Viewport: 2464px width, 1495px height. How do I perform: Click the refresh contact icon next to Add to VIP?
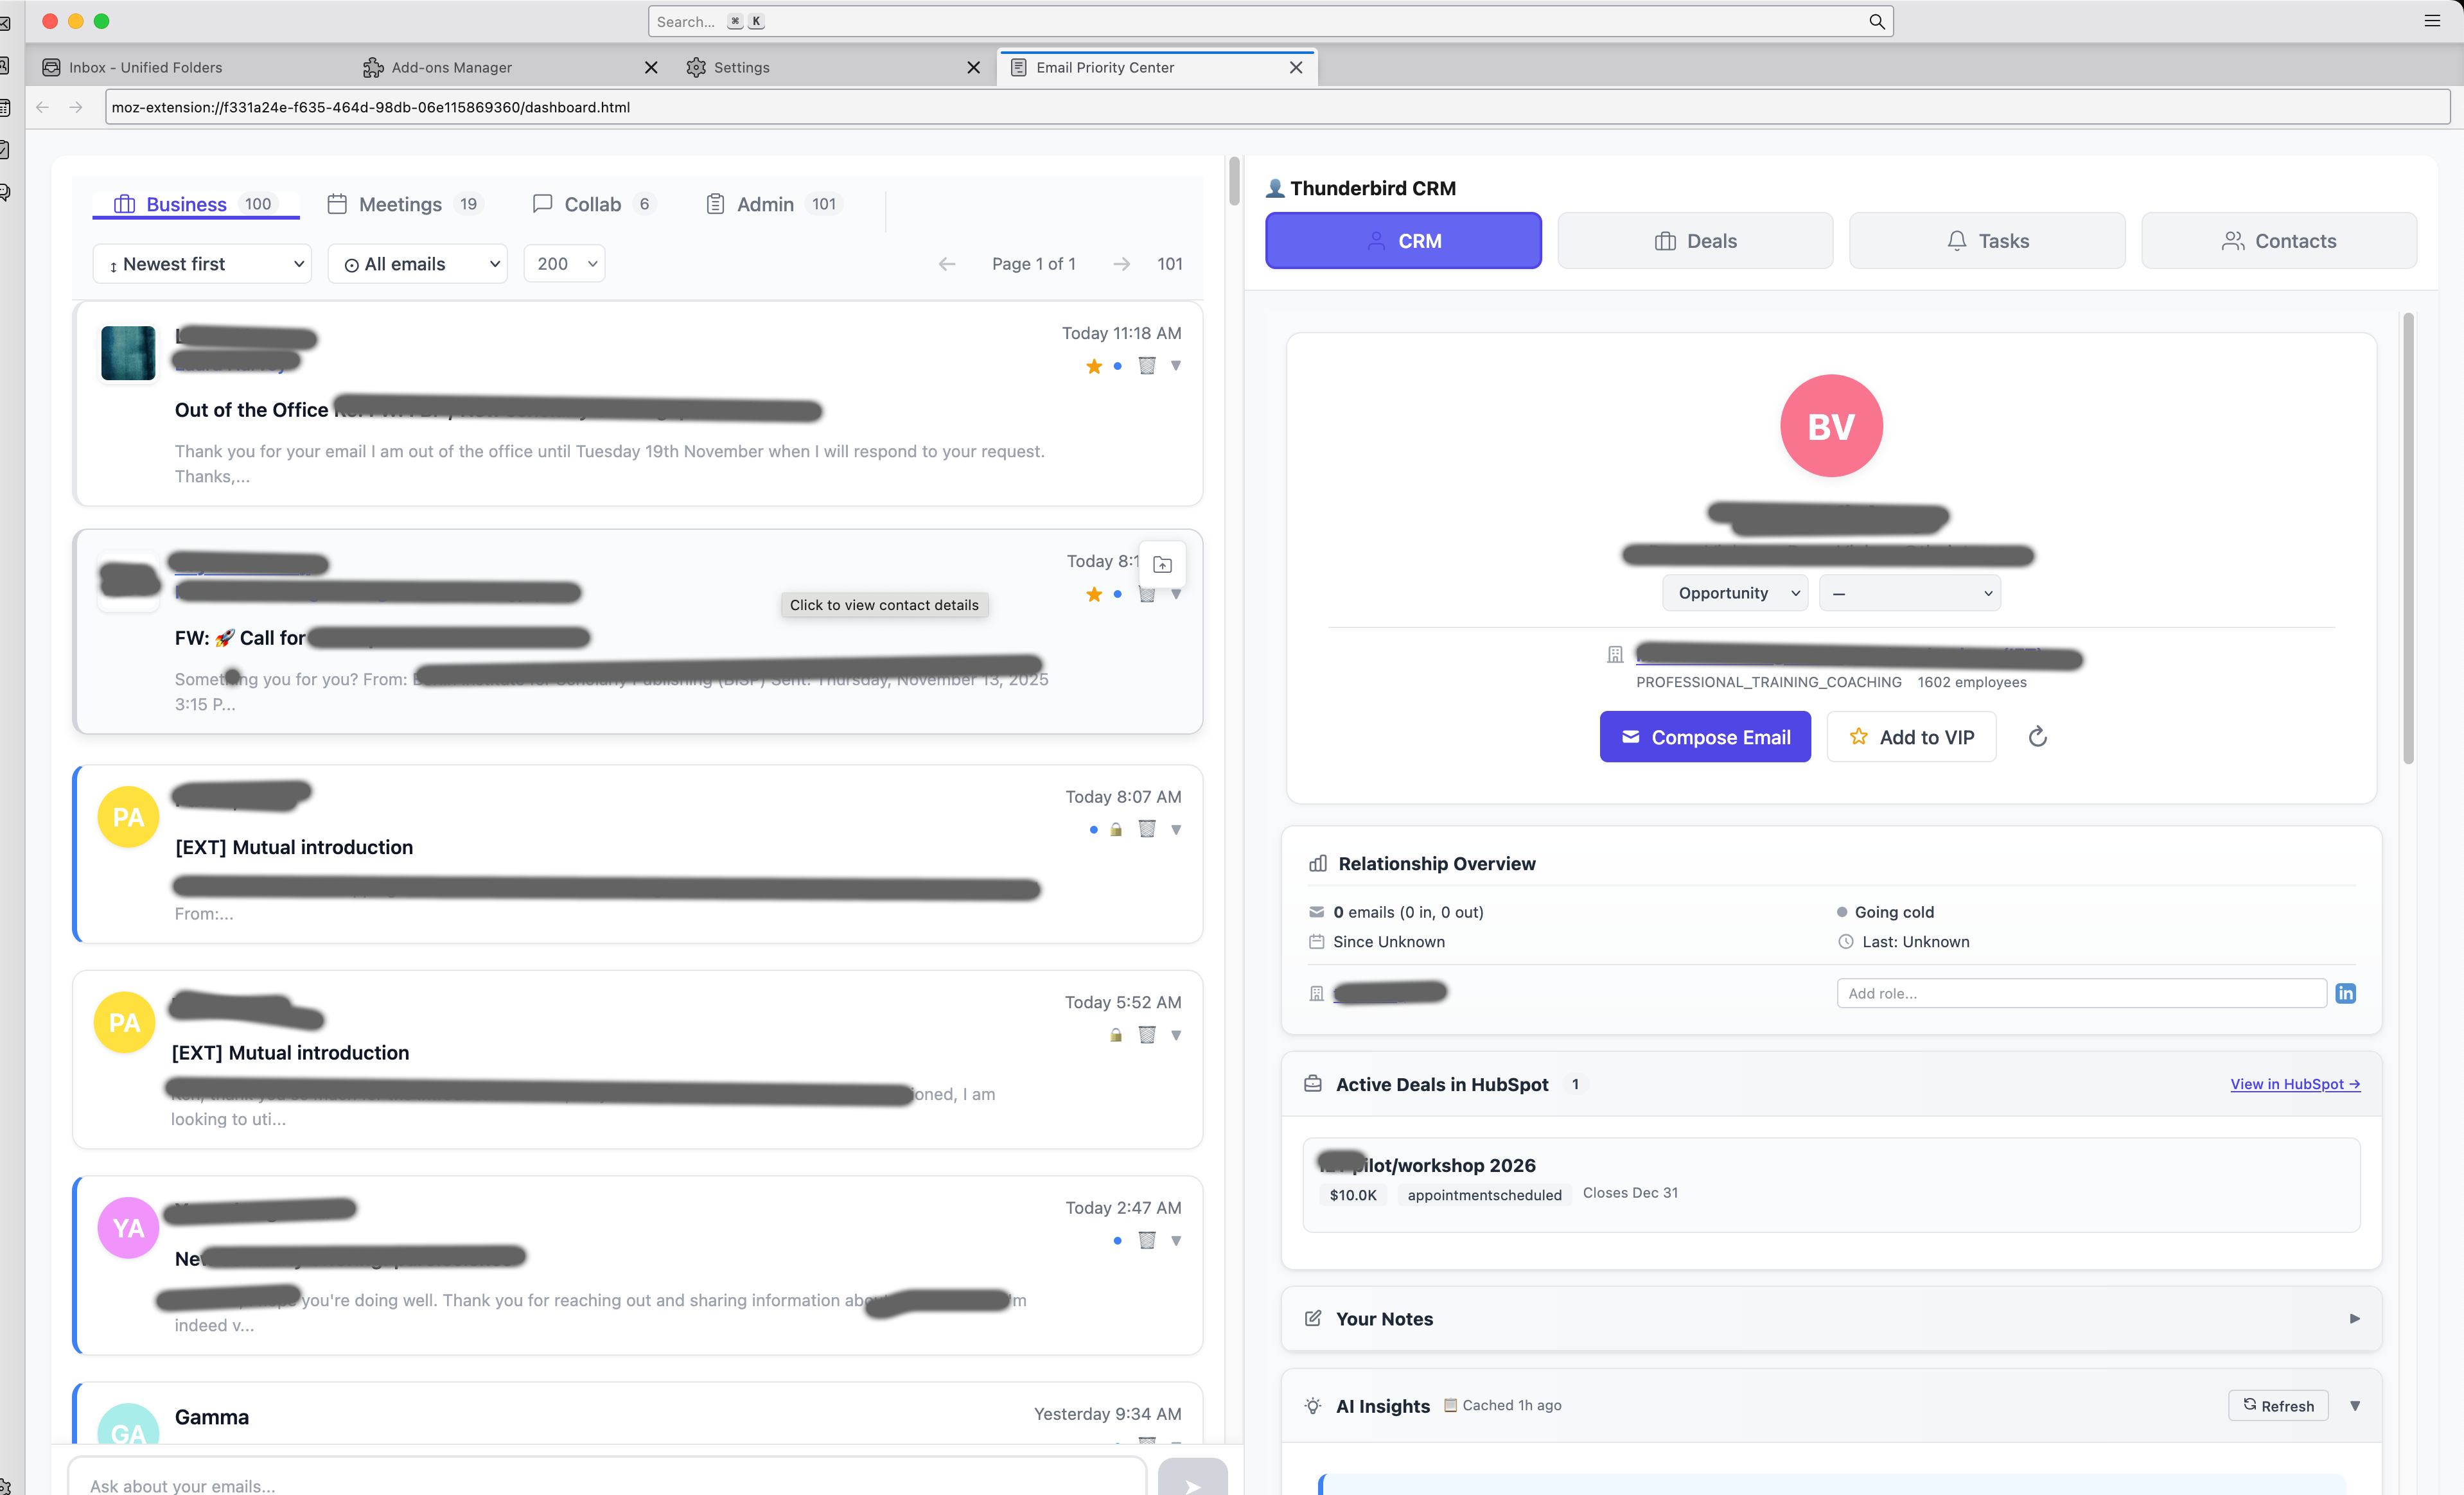click(x=2037, y=737)
